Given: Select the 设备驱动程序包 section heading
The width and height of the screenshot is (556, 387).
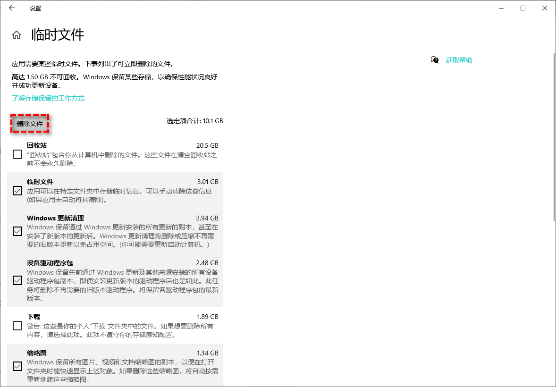Looking at the screenshot, I should pos(50,263).
